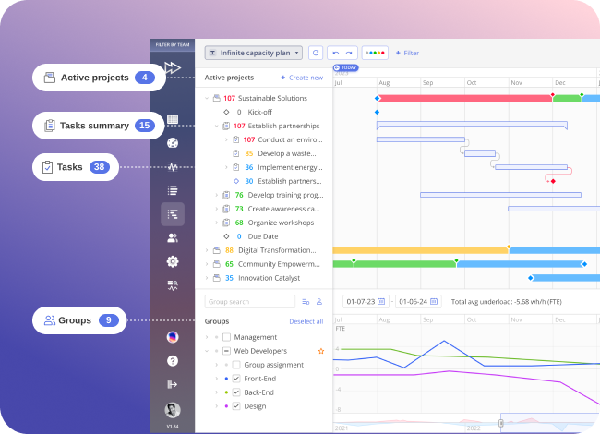The width and height of the screenshot is (600, 434).
Task: Click the Group search input field
Action: pyautogui.click(x=249, y=301)
